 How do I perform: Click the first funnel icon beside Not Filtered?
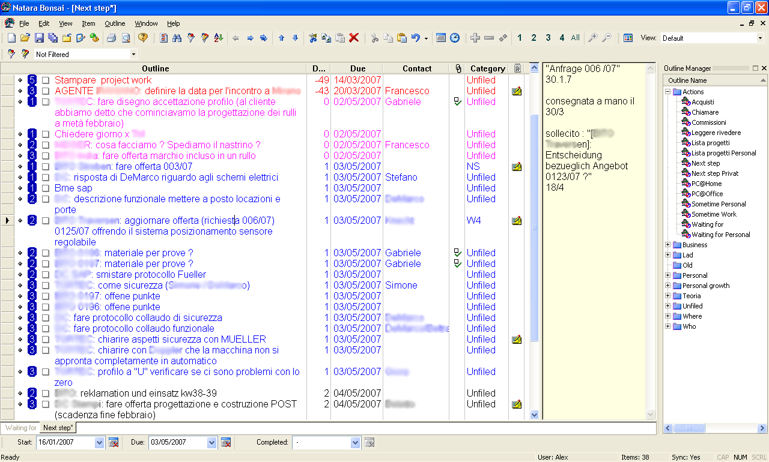[11, 54]
